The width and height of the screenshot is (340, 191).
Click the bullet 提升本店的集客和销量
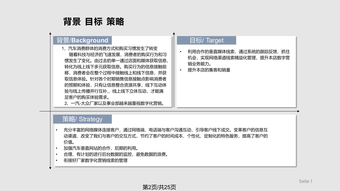tap(209, 70)
